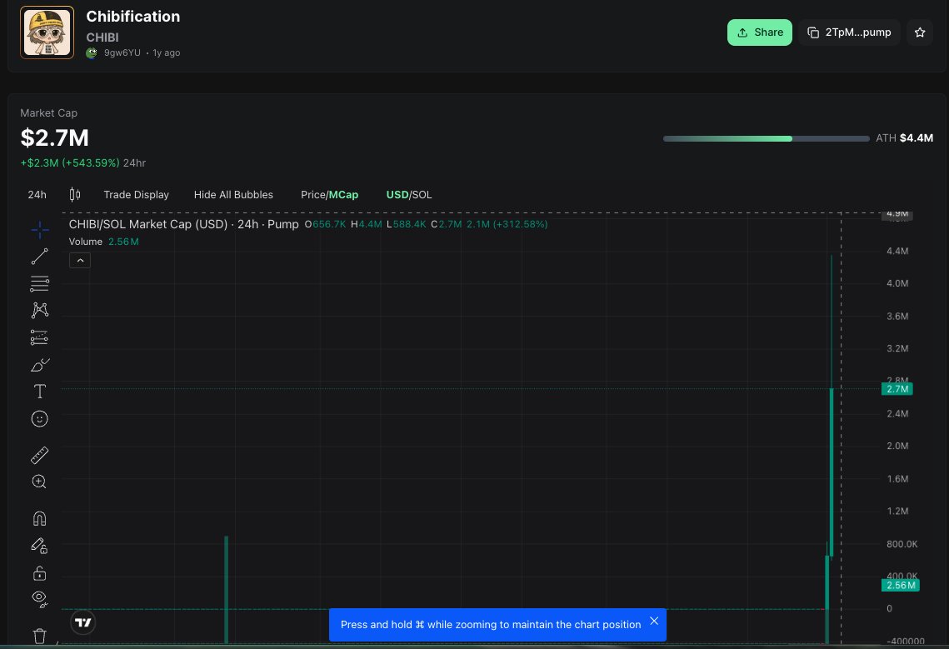
Task: Open the forecasting and measurement position tools
Action: click(x=39, y=337)
